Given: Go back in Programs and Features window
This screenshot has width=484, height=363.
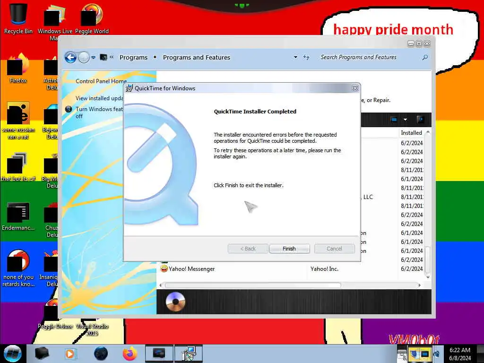Looking at the screenshot, I should click(71, 57).
